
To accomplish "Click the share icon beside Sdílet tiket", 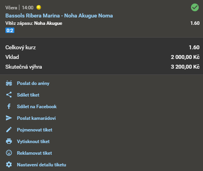I will point(9,95).
